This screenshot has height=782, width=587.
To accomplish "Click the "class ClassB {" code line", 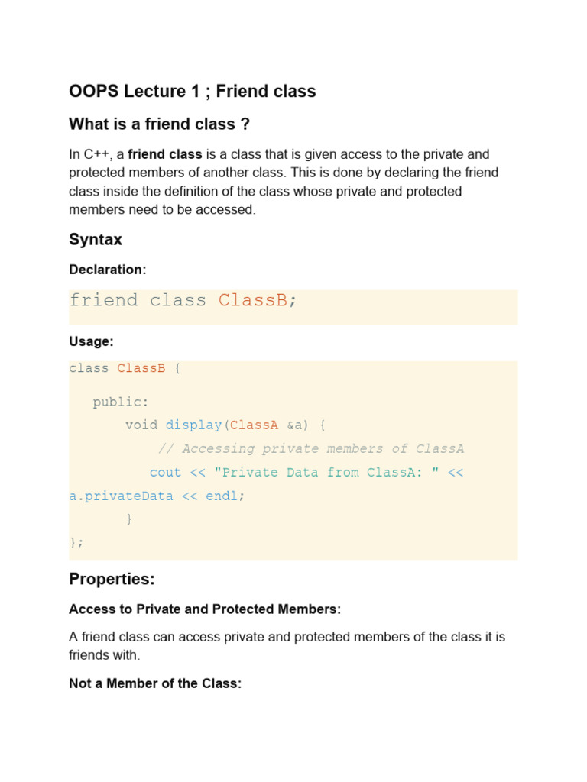I will 125,368.
